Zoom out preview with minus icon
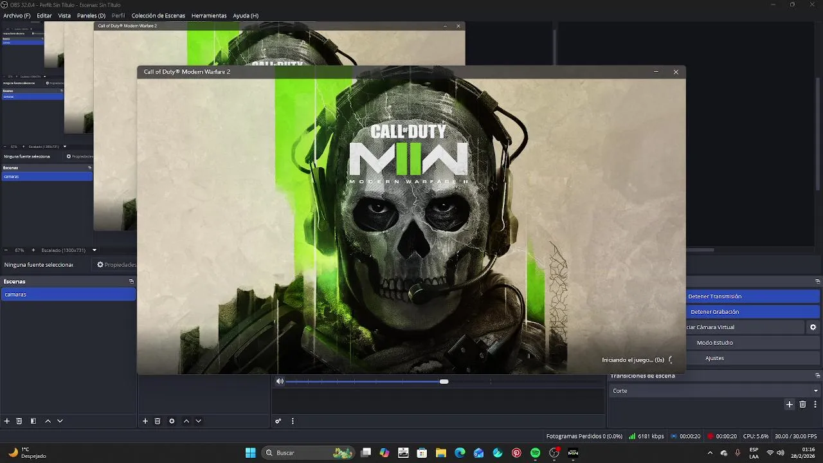The width and height of the screenshot is (823, 463). pyautogui.click(x=6, y=250)
